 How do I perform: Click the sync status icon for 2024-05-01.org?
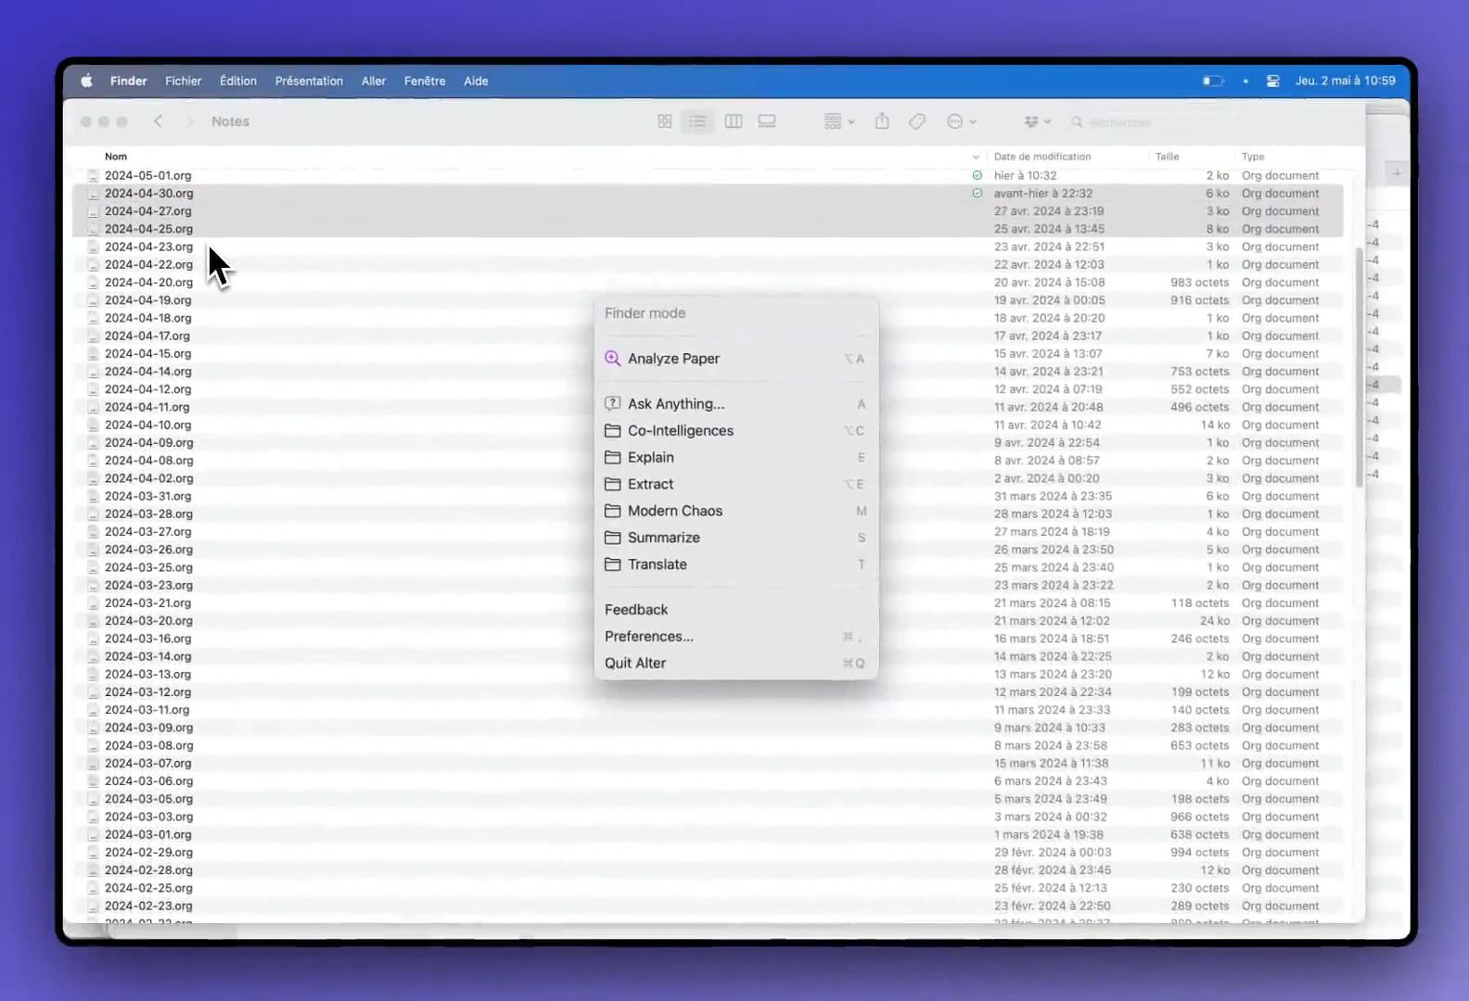click(977, 175)
